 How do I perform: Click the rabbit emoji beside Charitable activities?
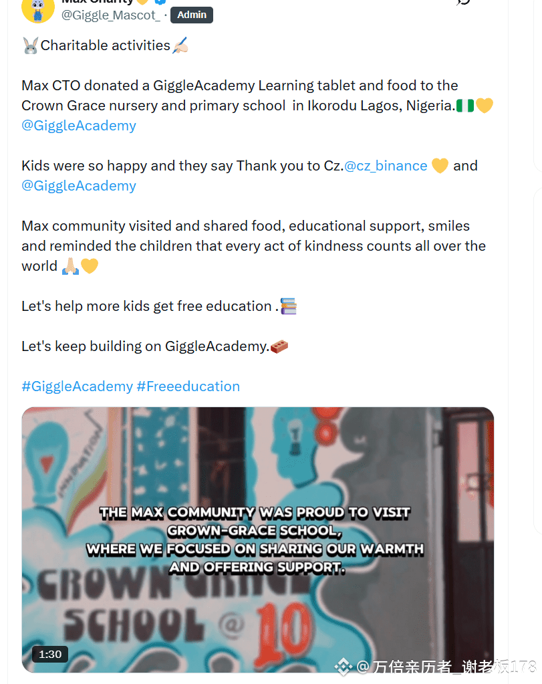31,46
